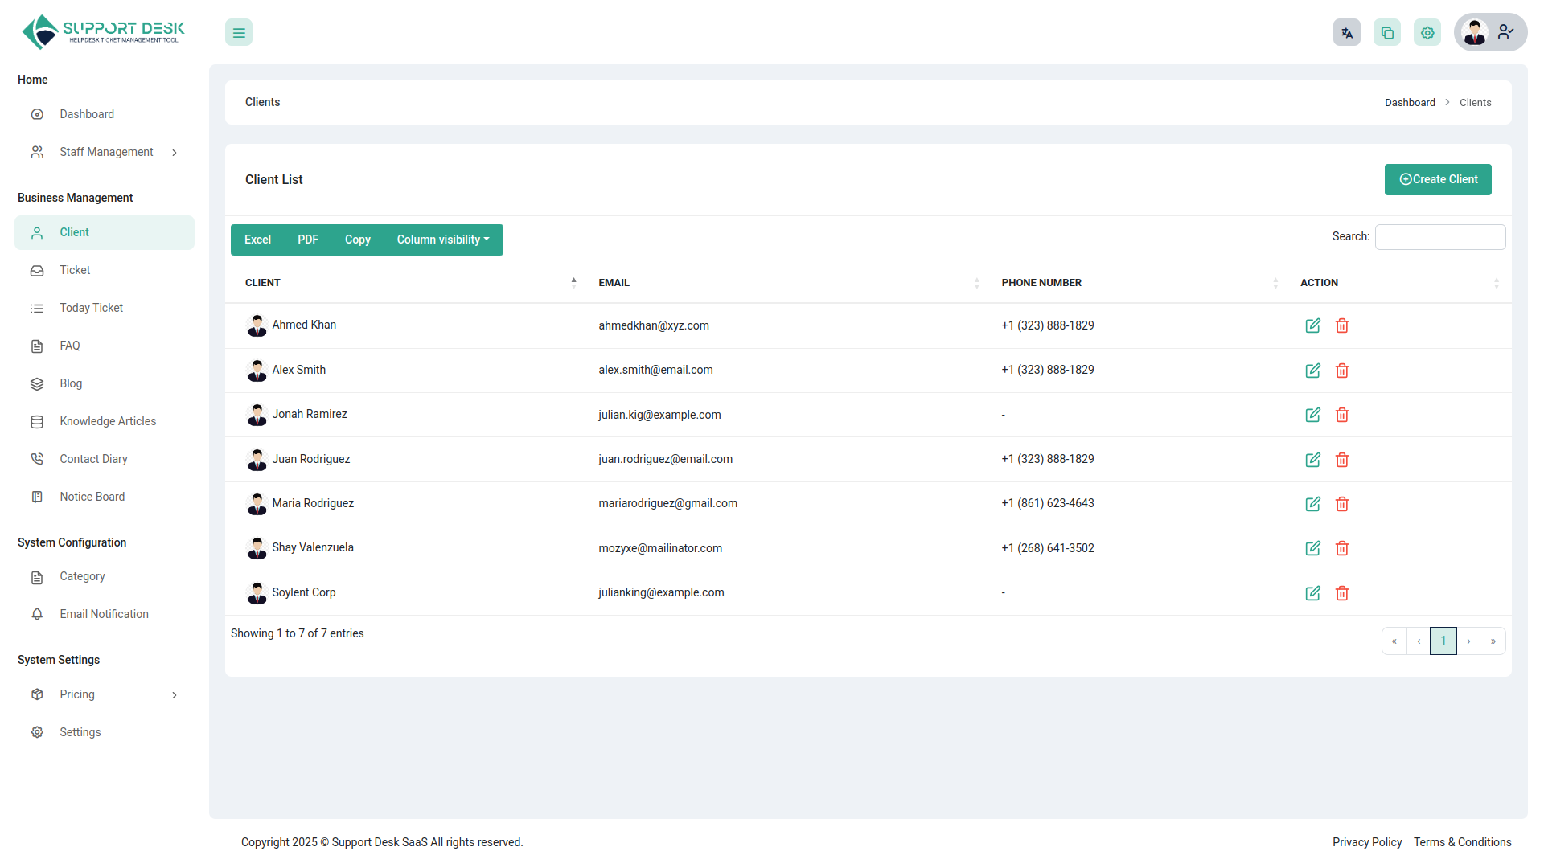Viewport: 1544px width, 868px height.
Task: Click the edit icon for Ahmed Khan
Action: point(1312,325)
